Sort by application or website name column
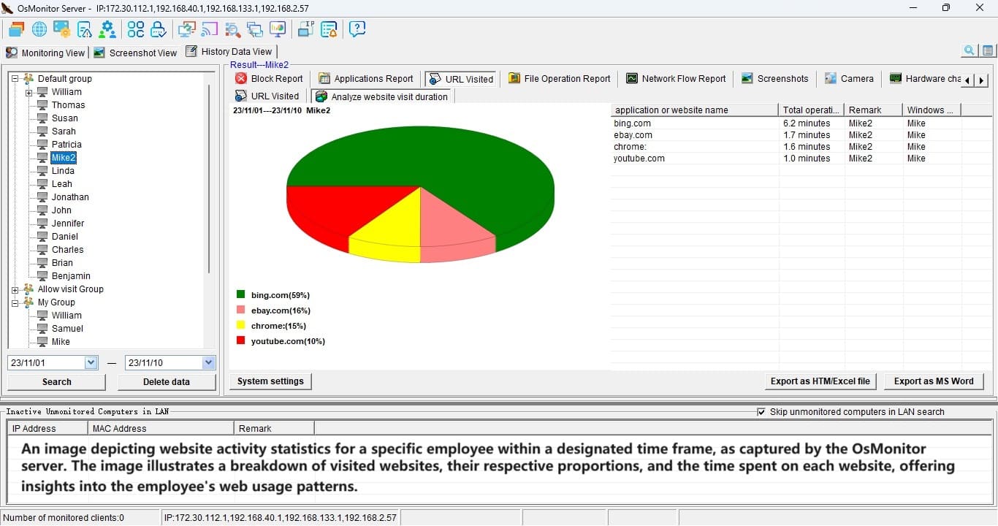 point(694,110)
